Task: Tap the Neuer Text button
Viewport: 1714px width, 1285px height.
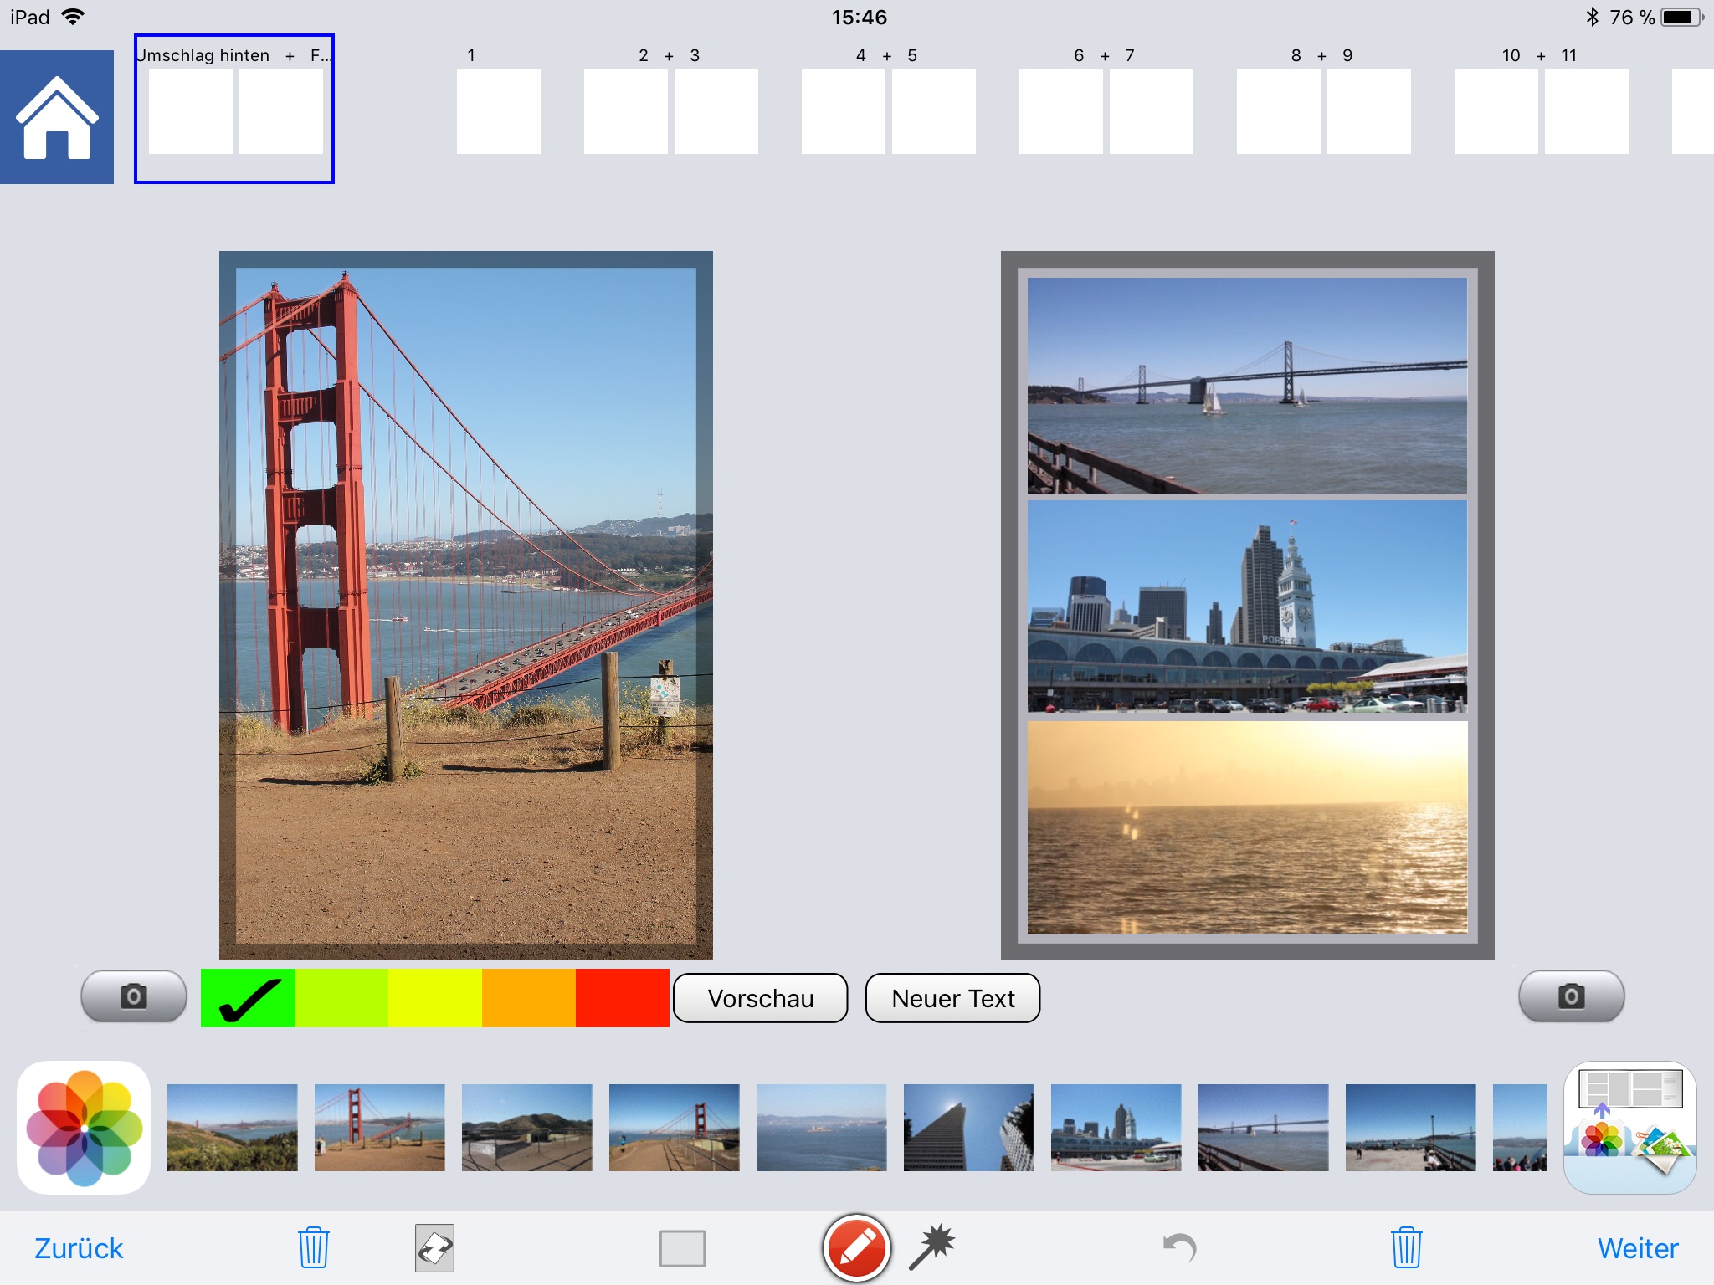Action: [953, 998]
